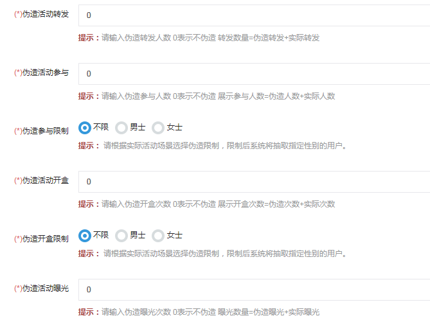The image size is (430, 336).
Task: Pick 女士 for 伪造开盒限制
Action: (158, 236)
